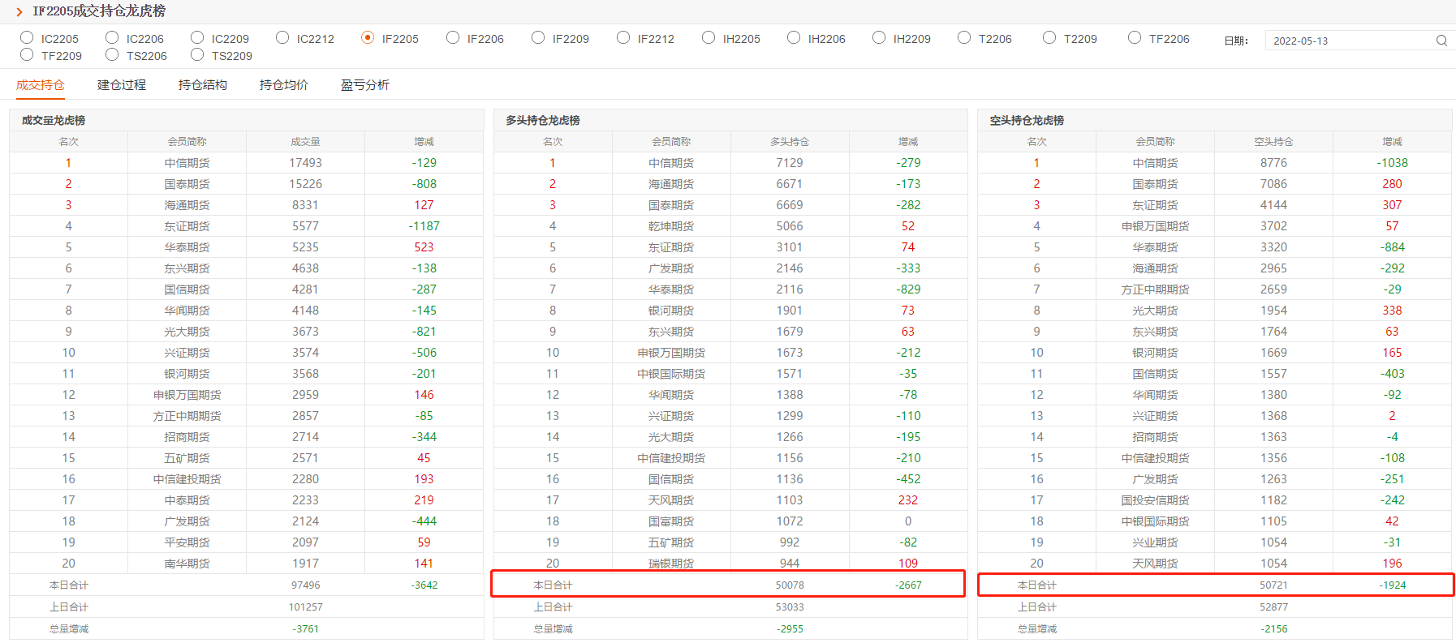Click the date input showing 2022-05-13
This screenshot has width=1456, height=643.
point(1347,41)
